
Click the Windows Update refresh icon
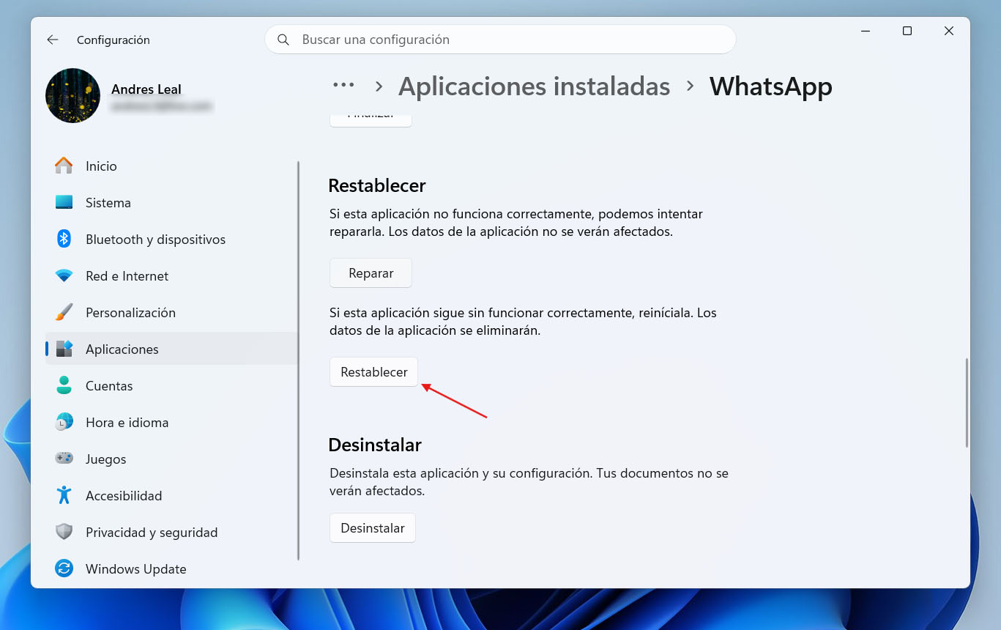tap(64, 568)
